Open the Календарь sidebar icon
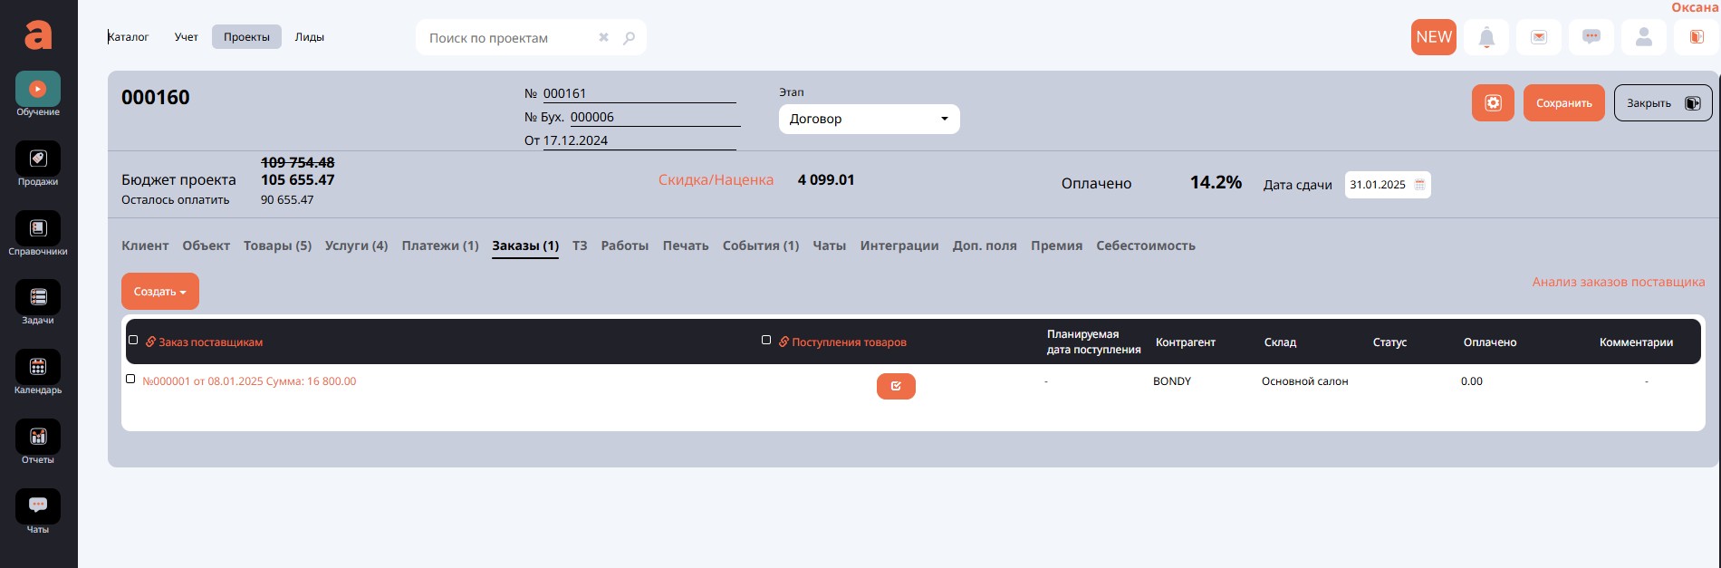The width and height of the screenshot is (1721, 568). [x=38, y=368]
